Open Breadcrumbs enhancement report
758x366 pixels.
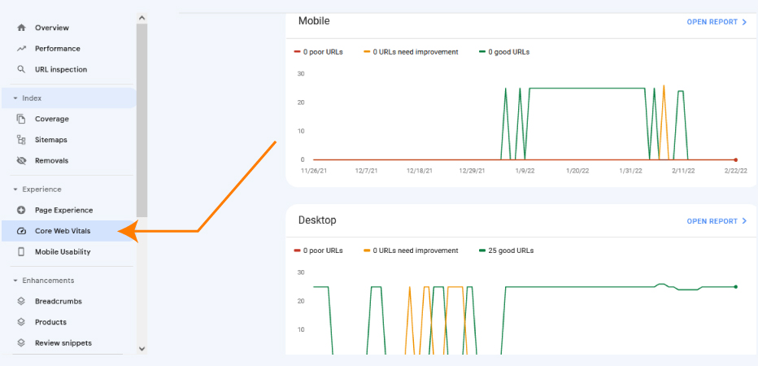pos(59,301)
